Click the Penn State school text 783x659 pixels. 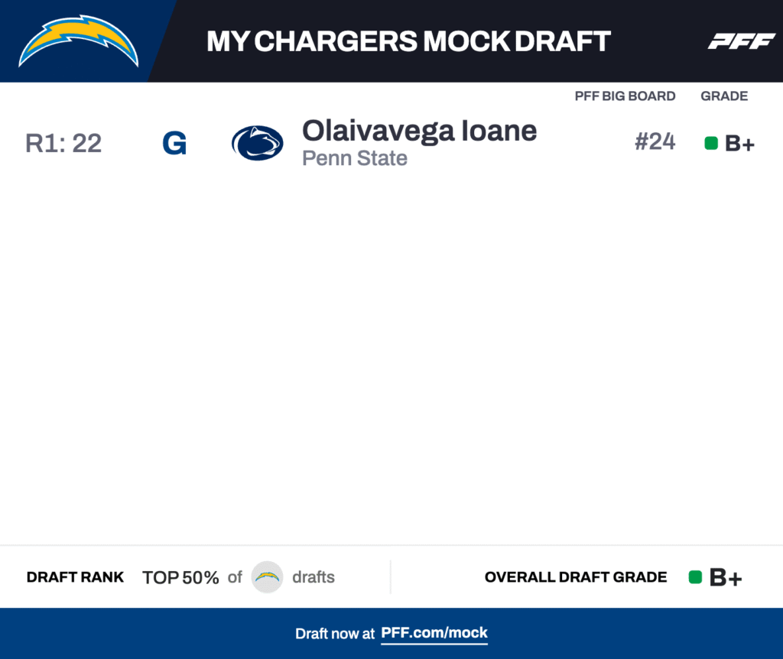click(x=355, y=159)
